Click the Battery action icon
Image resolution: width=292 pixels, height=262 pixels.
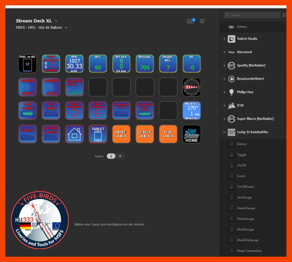pos(231,27)
